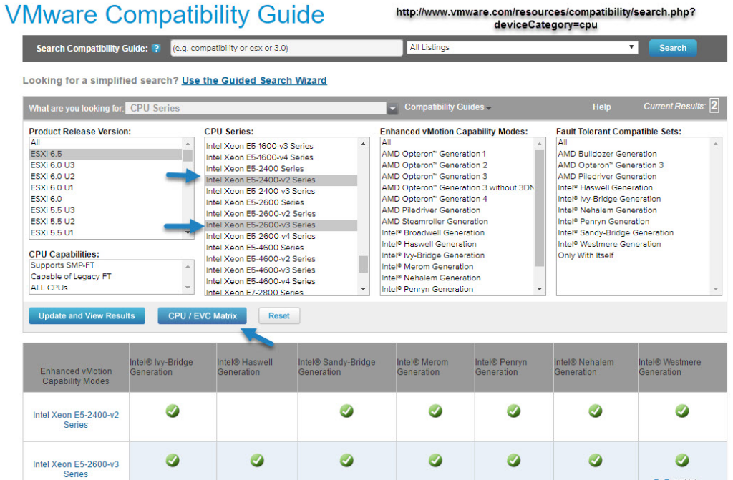The height and width of the screenshot is (480, 733).
Task: Open the Intel Xeon E5-2600-v3 Series table link
Action: pos(76,469)
